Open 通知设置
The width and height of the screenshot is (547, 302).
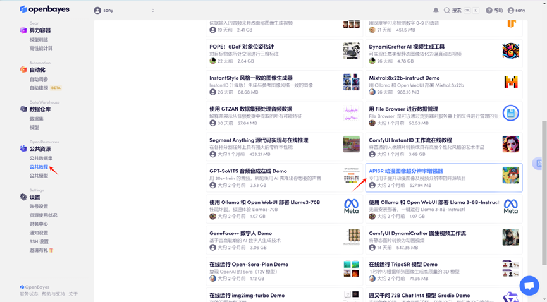point(39,233)
